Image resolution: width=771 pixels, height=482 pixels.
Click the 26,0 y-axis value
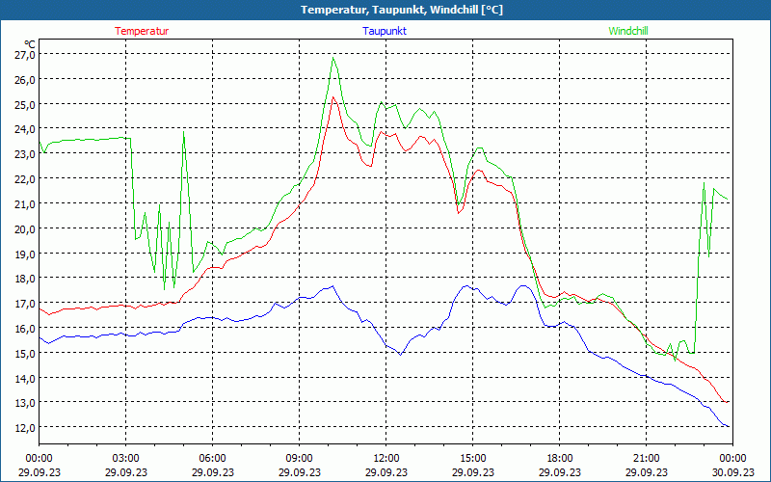(25, 80)
